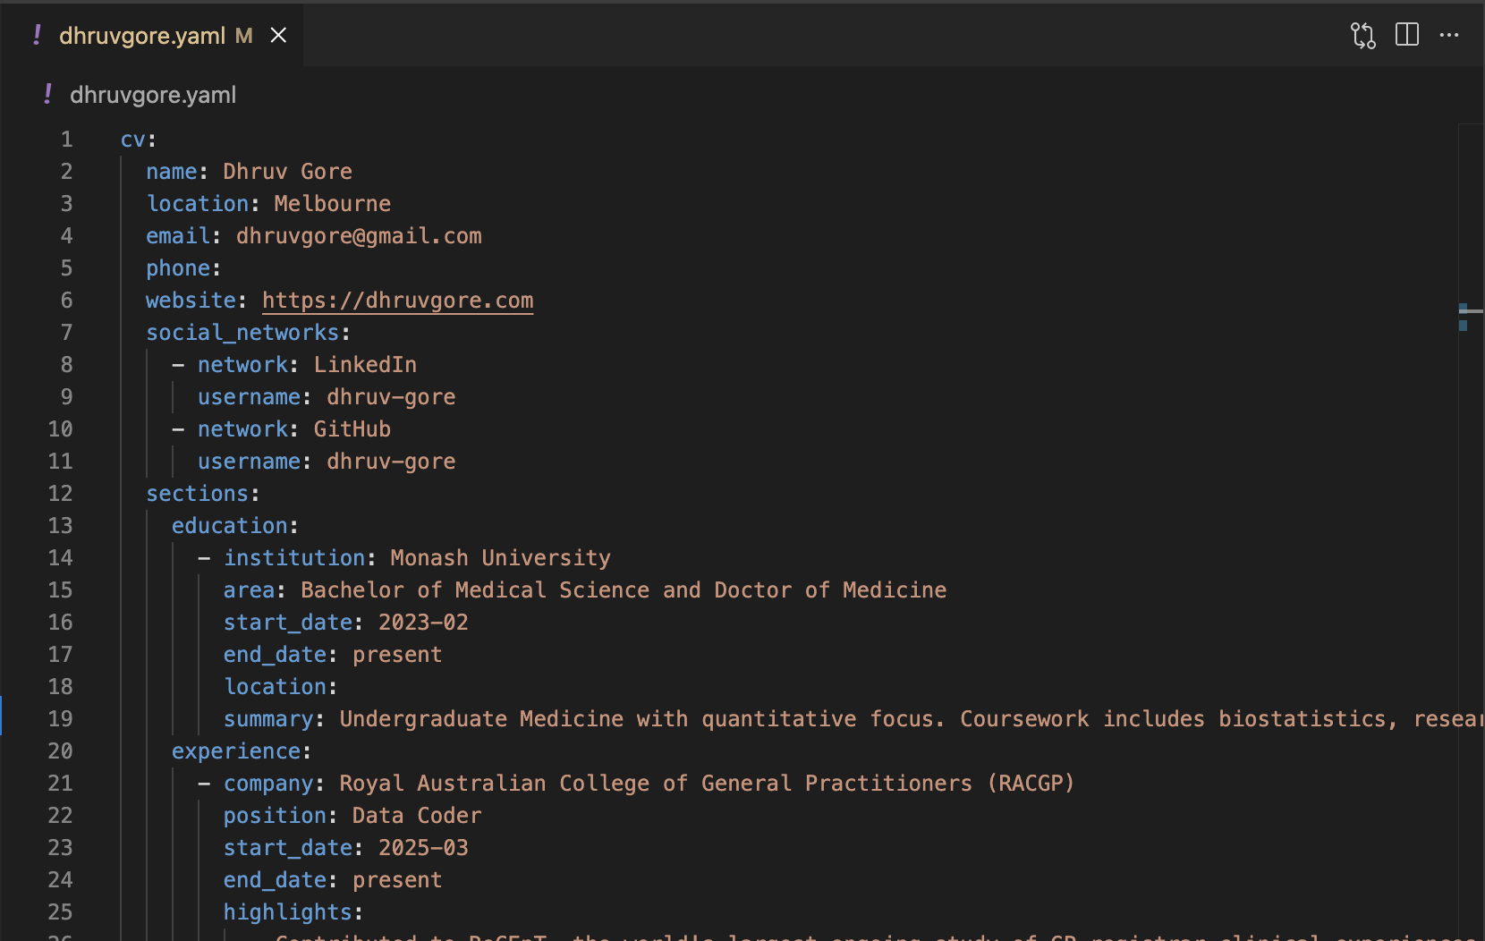
Task: Click the highlights key on line 25
Action: tap(287, 912)
